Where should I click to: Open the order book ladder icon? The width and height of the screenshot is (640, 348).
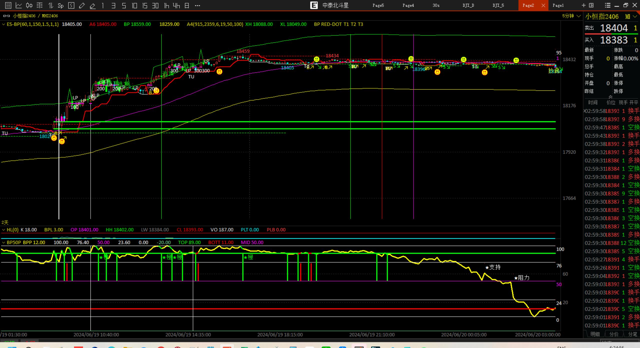[x=40, y=5]
